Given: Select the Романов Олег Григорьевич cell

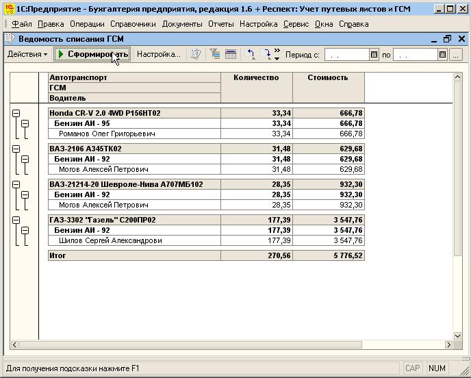Looking at the screenshot, I should click(x=135, y=134).
